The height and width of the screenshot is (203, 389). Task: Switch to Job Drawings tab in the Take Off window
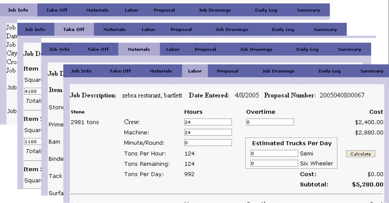pos(232,29)
